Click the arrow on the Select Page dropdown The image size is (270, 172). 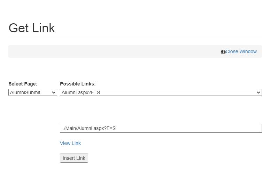coord(54,92)
